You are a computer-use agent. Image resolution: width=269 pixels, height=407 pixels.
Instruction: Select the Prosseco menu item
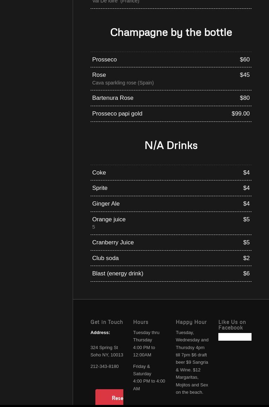click(104, 59)
